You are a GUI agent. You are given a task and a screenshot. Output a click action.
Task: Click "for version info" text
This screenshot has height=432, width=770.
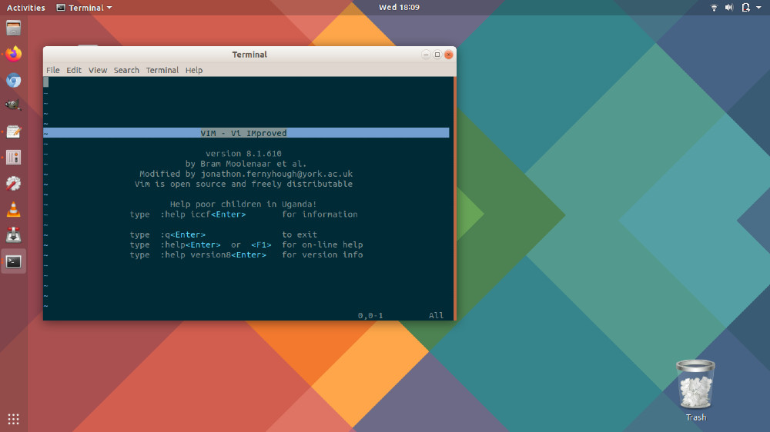[322, 255]
